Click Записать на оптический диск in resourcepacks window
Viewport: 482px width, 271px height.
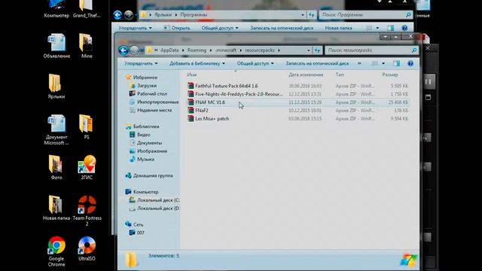point(317,63)
